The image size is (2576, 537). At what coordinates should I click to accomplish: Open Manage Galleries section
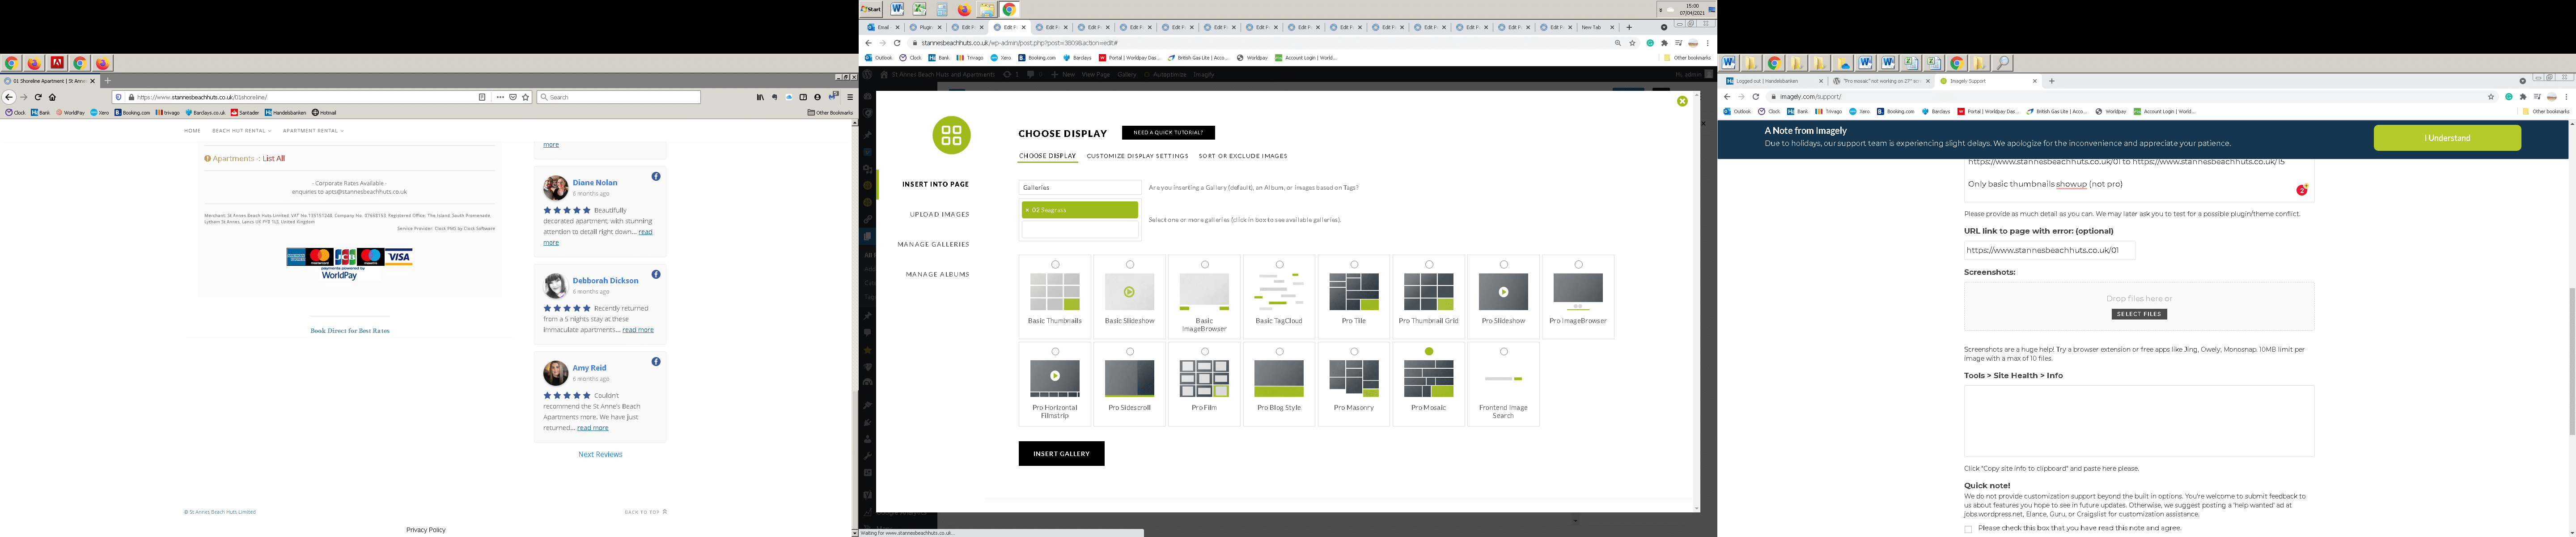point(933,244)
